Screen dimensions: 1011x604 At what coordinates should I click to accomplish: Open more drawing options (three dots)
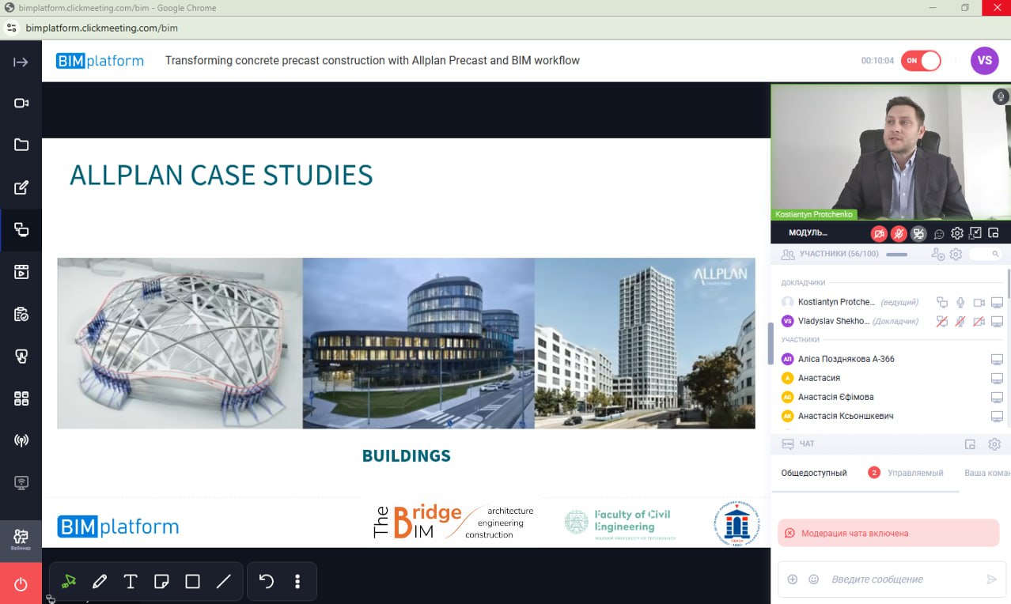pyautogui.click(x=297, y=581)
